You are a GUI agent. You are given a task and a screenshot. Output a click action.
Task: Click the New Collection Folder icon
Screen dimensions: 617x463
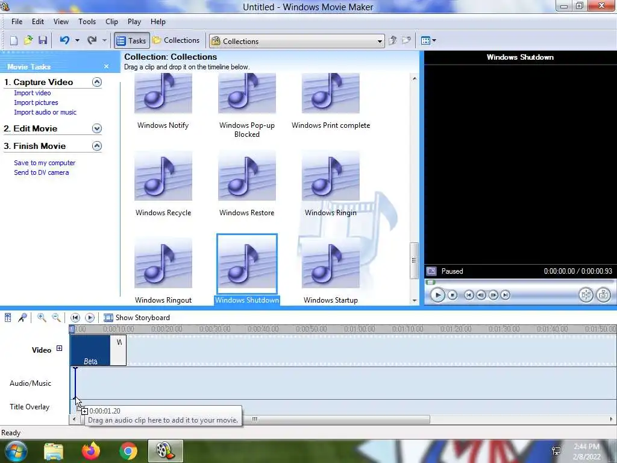(406, 40)
